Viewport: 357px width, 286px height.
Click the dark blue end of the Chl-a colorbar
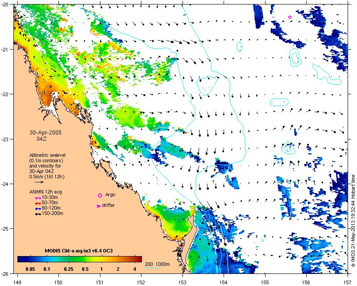point(21,259)
